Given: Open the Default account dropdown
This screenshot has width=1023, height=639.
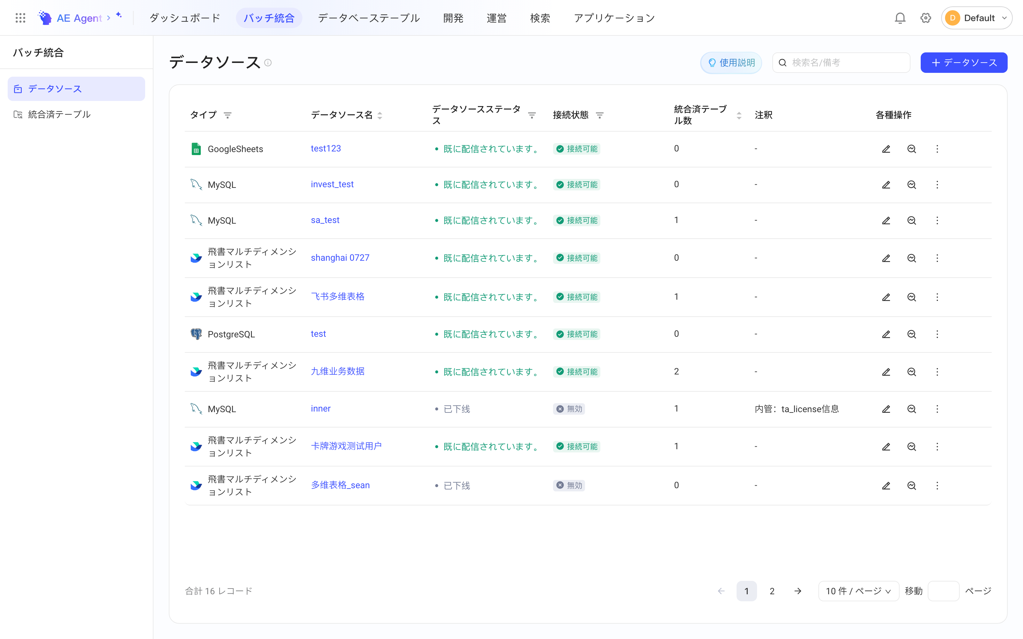Looking at the screenshot, I should point(977,18).
